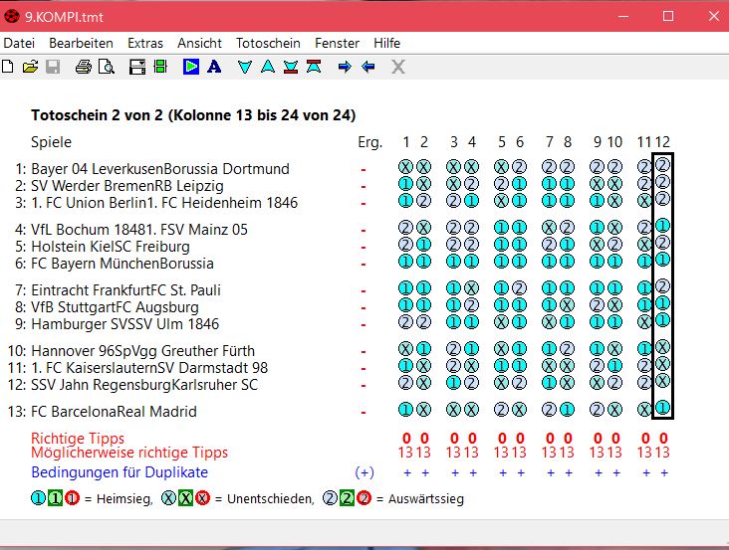The image size is (729, 550).
Task: Click the duplicate + under column 12
Action: click(x=664, y=473)
